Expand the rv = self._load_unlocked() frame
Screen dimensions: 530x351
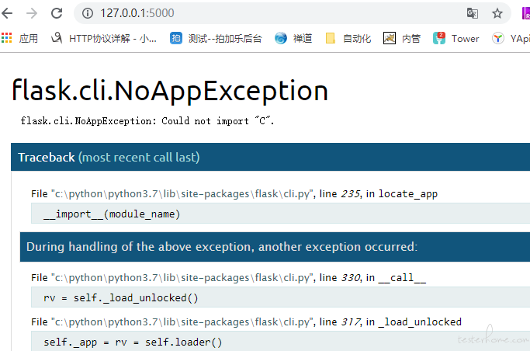pyautogui.click(x=281, y=297)
